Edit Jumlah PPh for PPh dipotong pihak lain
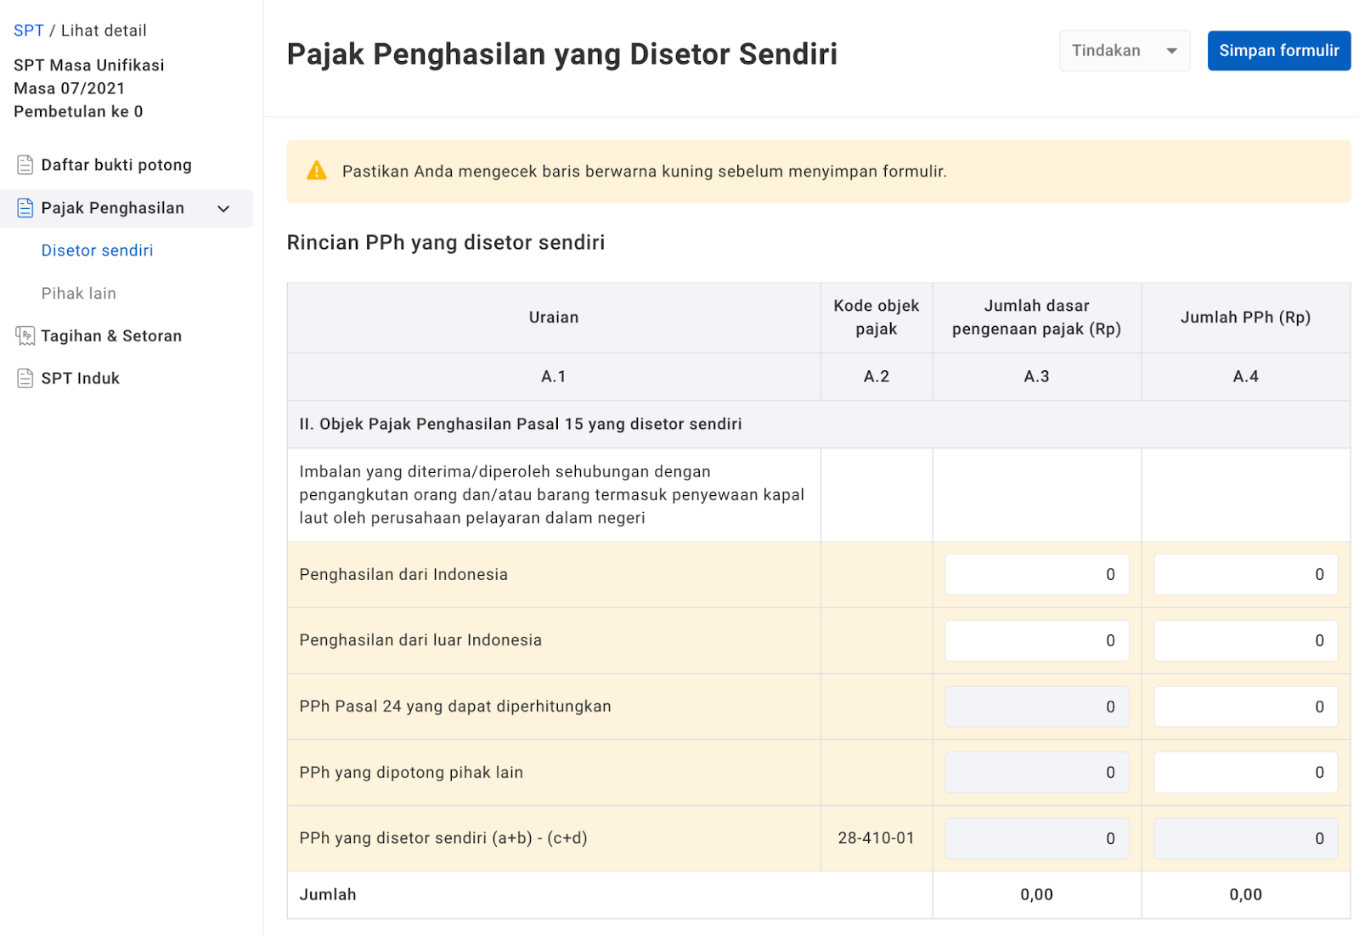The image size is (1359, 935). pyautogui.click(x=1245, y=773)
